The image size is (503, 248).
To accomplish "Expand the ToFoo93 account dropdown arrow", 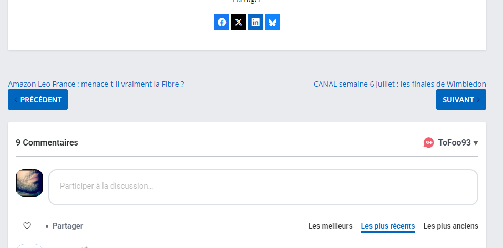I will pos(476,143).
